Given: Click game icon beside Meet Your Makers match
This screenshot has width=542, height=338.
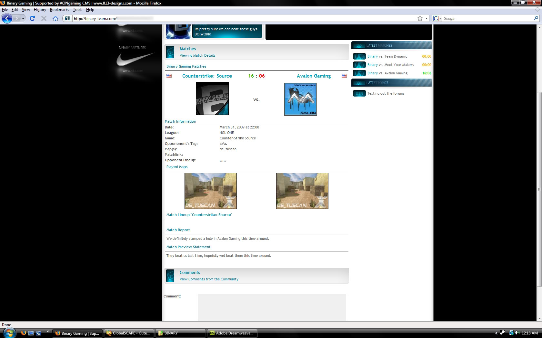Looking at the screenshot, I should pyautogui.click(x=359, y=65).
